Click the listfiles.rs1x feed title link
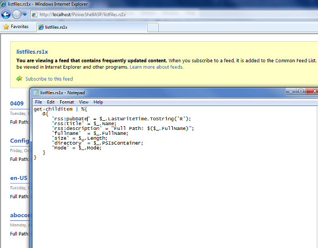 coord(32,51)
